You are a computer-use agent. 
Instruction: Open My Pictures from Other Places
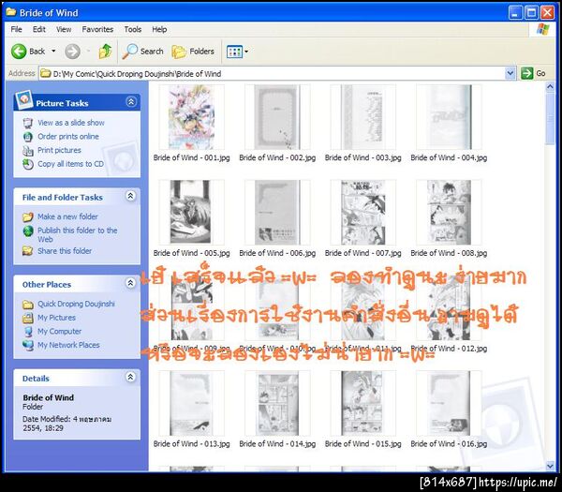(56, 318)
